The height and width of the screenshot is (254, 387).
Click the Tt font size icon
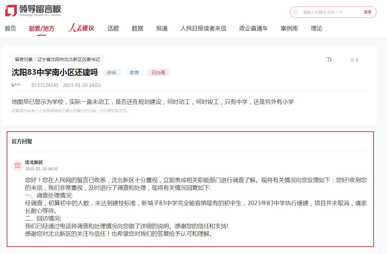coord(330,60)
